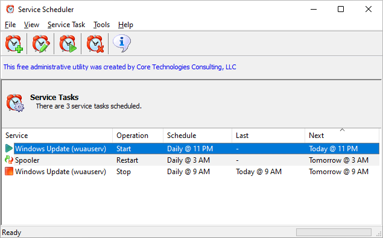Click the green Start arrow icon in the first row
383x238 pixels.
[9, 148]
